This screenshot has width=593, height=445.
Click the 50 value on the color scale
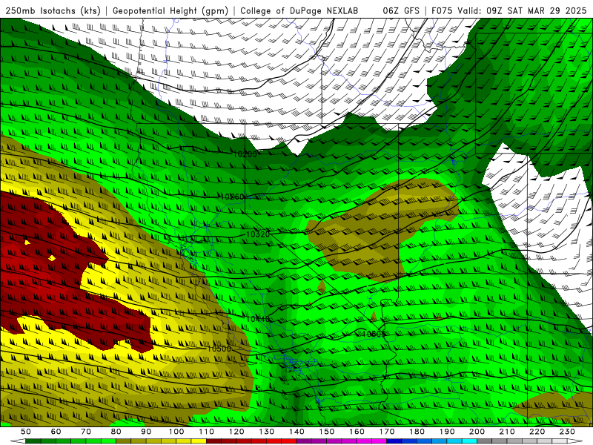(25, 432)
